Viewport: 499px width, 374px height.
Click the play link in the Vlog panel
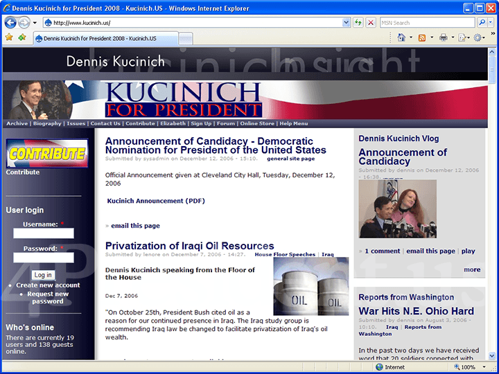468,251
